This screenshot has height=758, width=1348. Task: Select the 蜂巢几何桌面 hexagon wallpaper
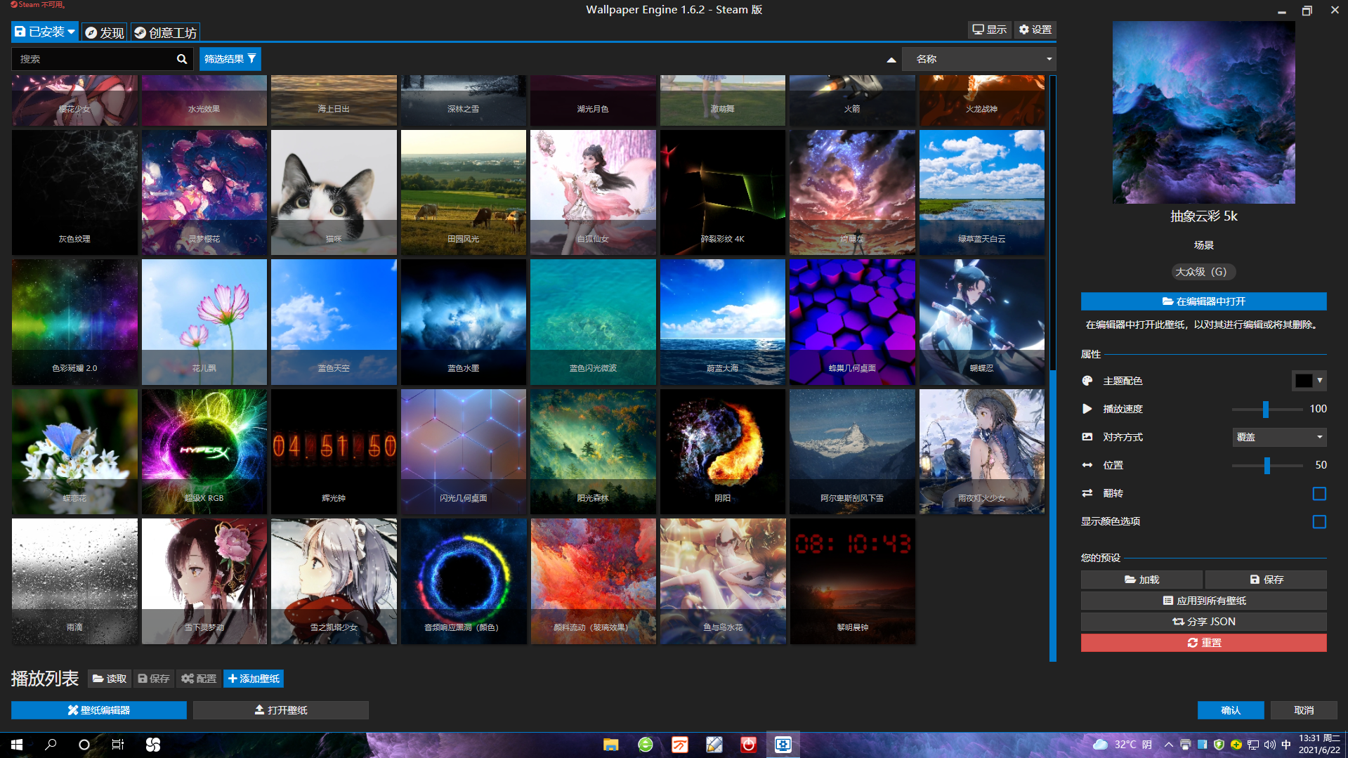point(852,322)
